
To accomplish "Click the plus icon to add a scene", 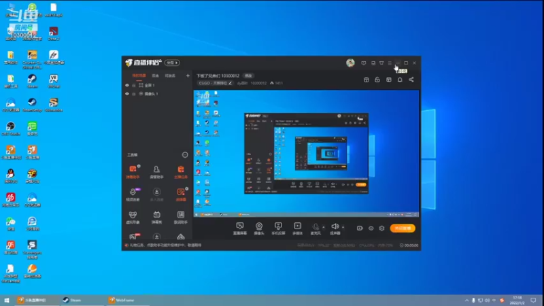I will click(x=188, y=75).
